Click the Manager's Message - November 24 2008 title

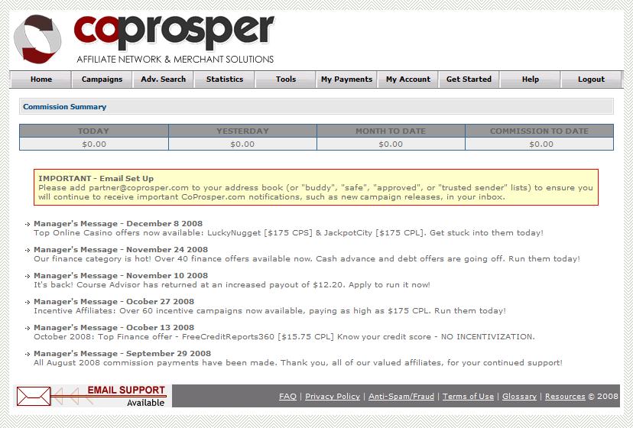coord(121,249)
